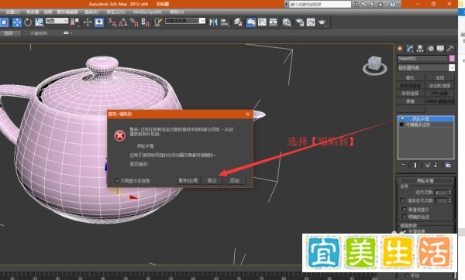Open the Rendered Frame Window
Image resolution: width=465 pixels, height=280 pixels.
pyautogui.click(x=311, y=22)
